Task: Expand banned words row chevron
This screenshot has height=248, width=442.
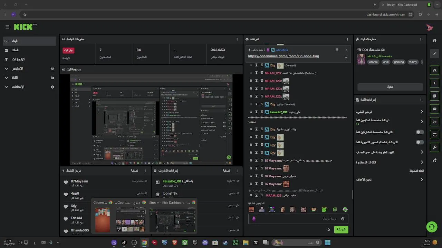Action: point(422,162)
